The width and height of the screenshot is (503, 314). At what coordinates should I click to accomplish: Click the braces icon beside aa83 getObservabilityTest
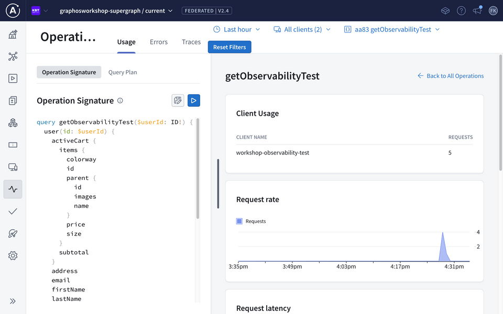pyautogui.click(x=347, y=29)
